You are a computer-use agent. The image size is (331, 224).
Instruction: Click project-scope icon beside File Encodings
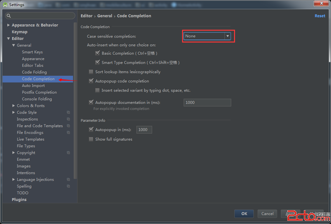(68, 132)
